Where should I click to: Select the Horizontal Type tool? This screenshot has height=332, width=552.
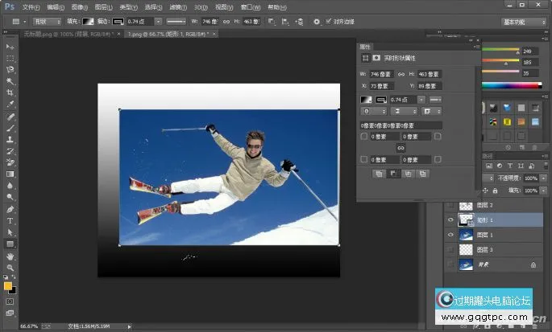click(10, 220)
